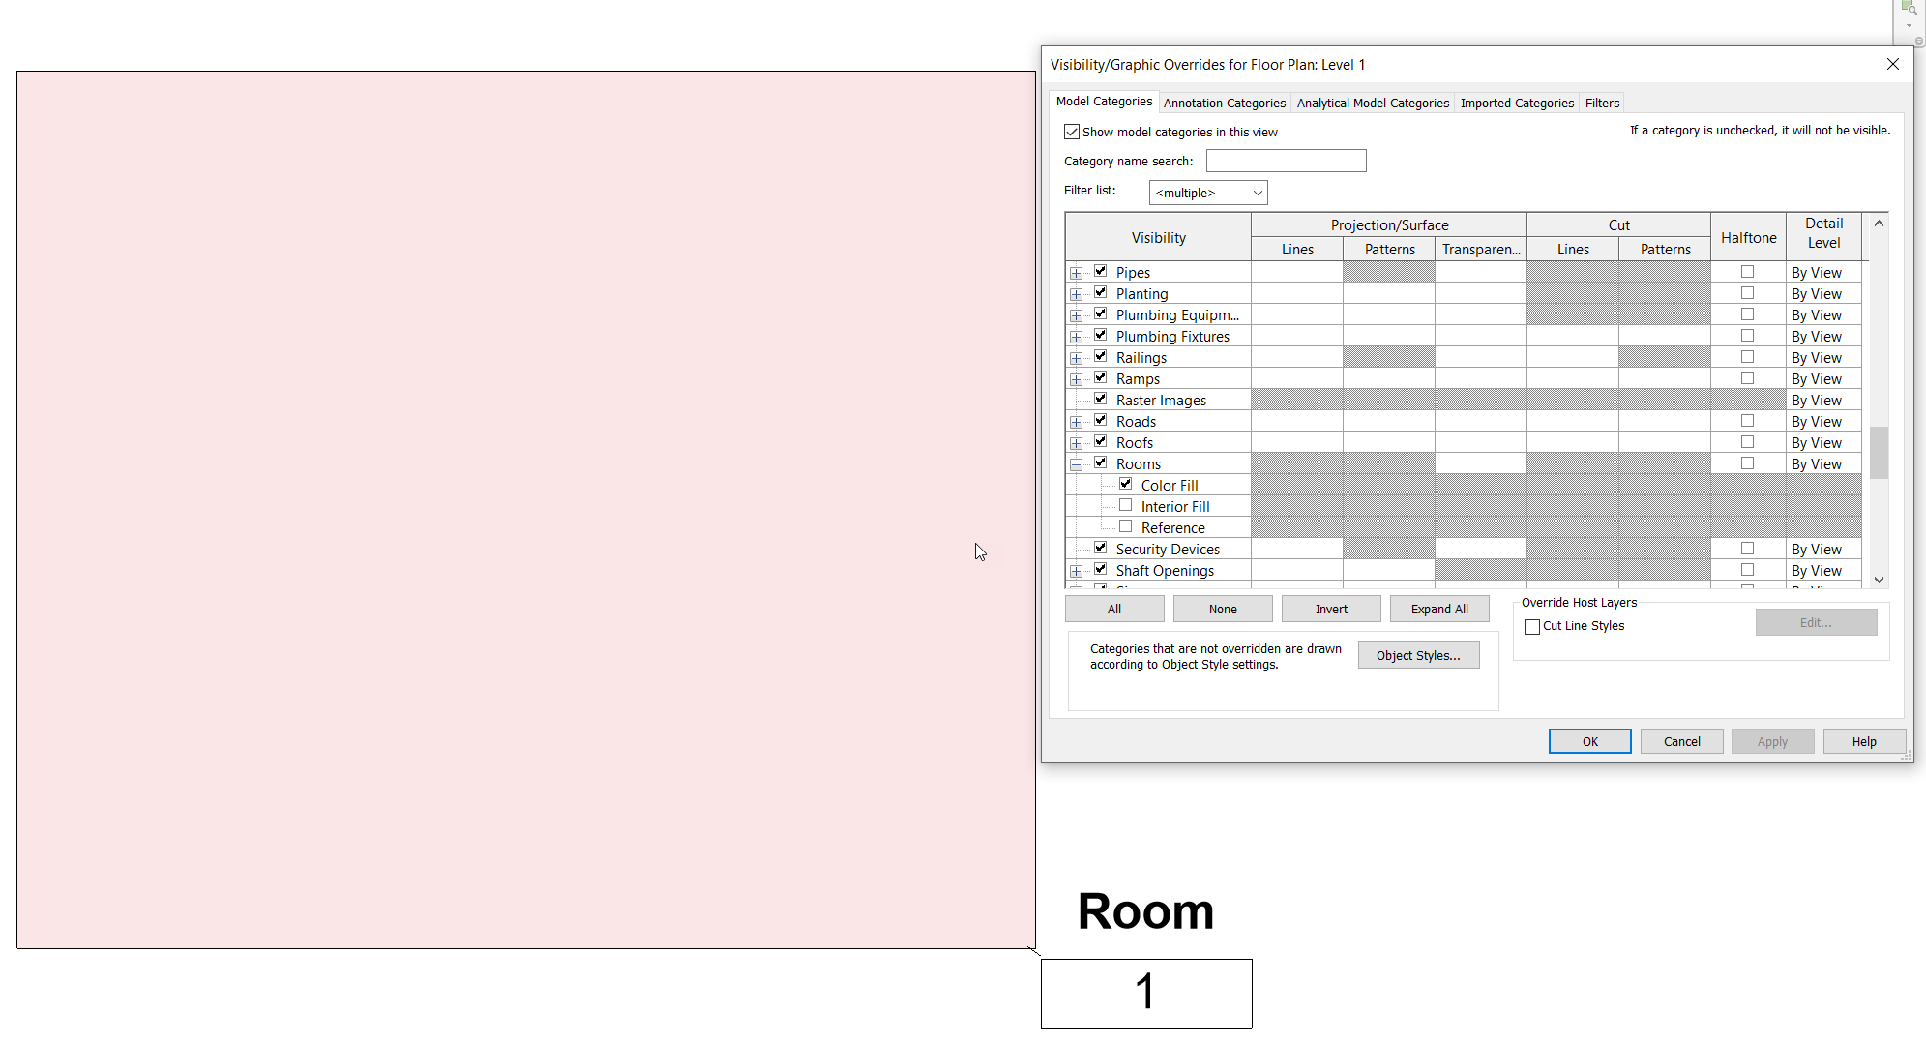
Task: Click the SteeringWheels navigation icon
Action: tap(1918, 41)
